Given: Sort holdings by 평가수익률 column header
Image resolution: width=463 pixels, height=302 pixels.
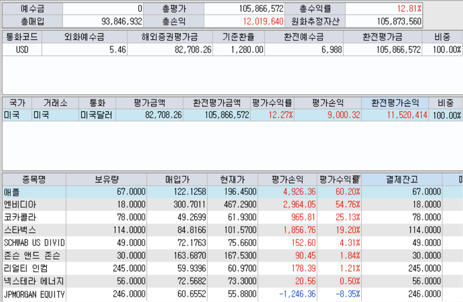Looking at the screenshot, I should click(x=339, y=179).
